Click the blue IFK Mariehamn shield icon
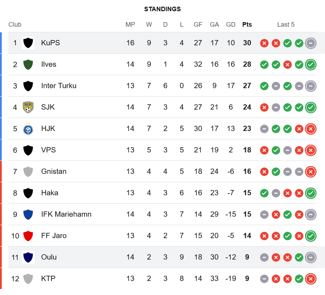Screen dimensions: 325x295 click(x=28, y=214)
